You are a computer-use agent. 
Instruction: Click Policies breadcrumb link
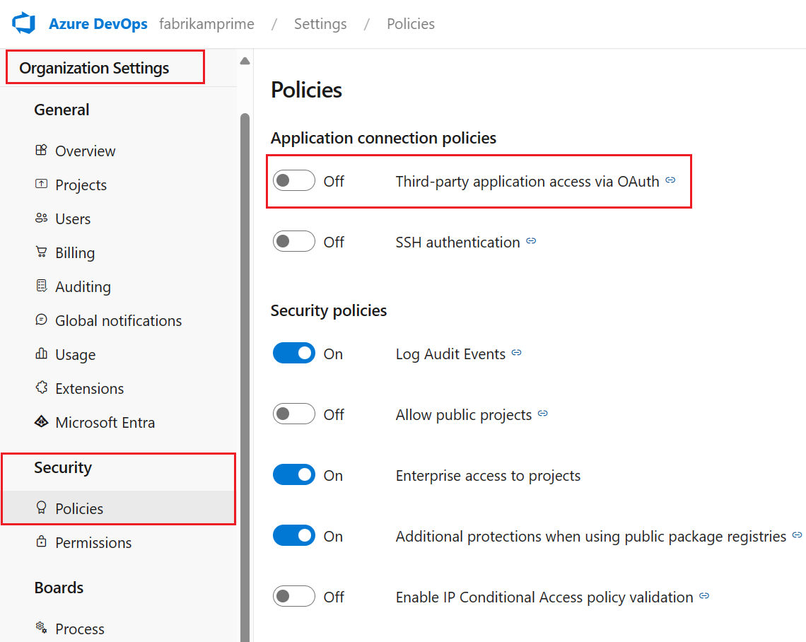pos(411,23)
